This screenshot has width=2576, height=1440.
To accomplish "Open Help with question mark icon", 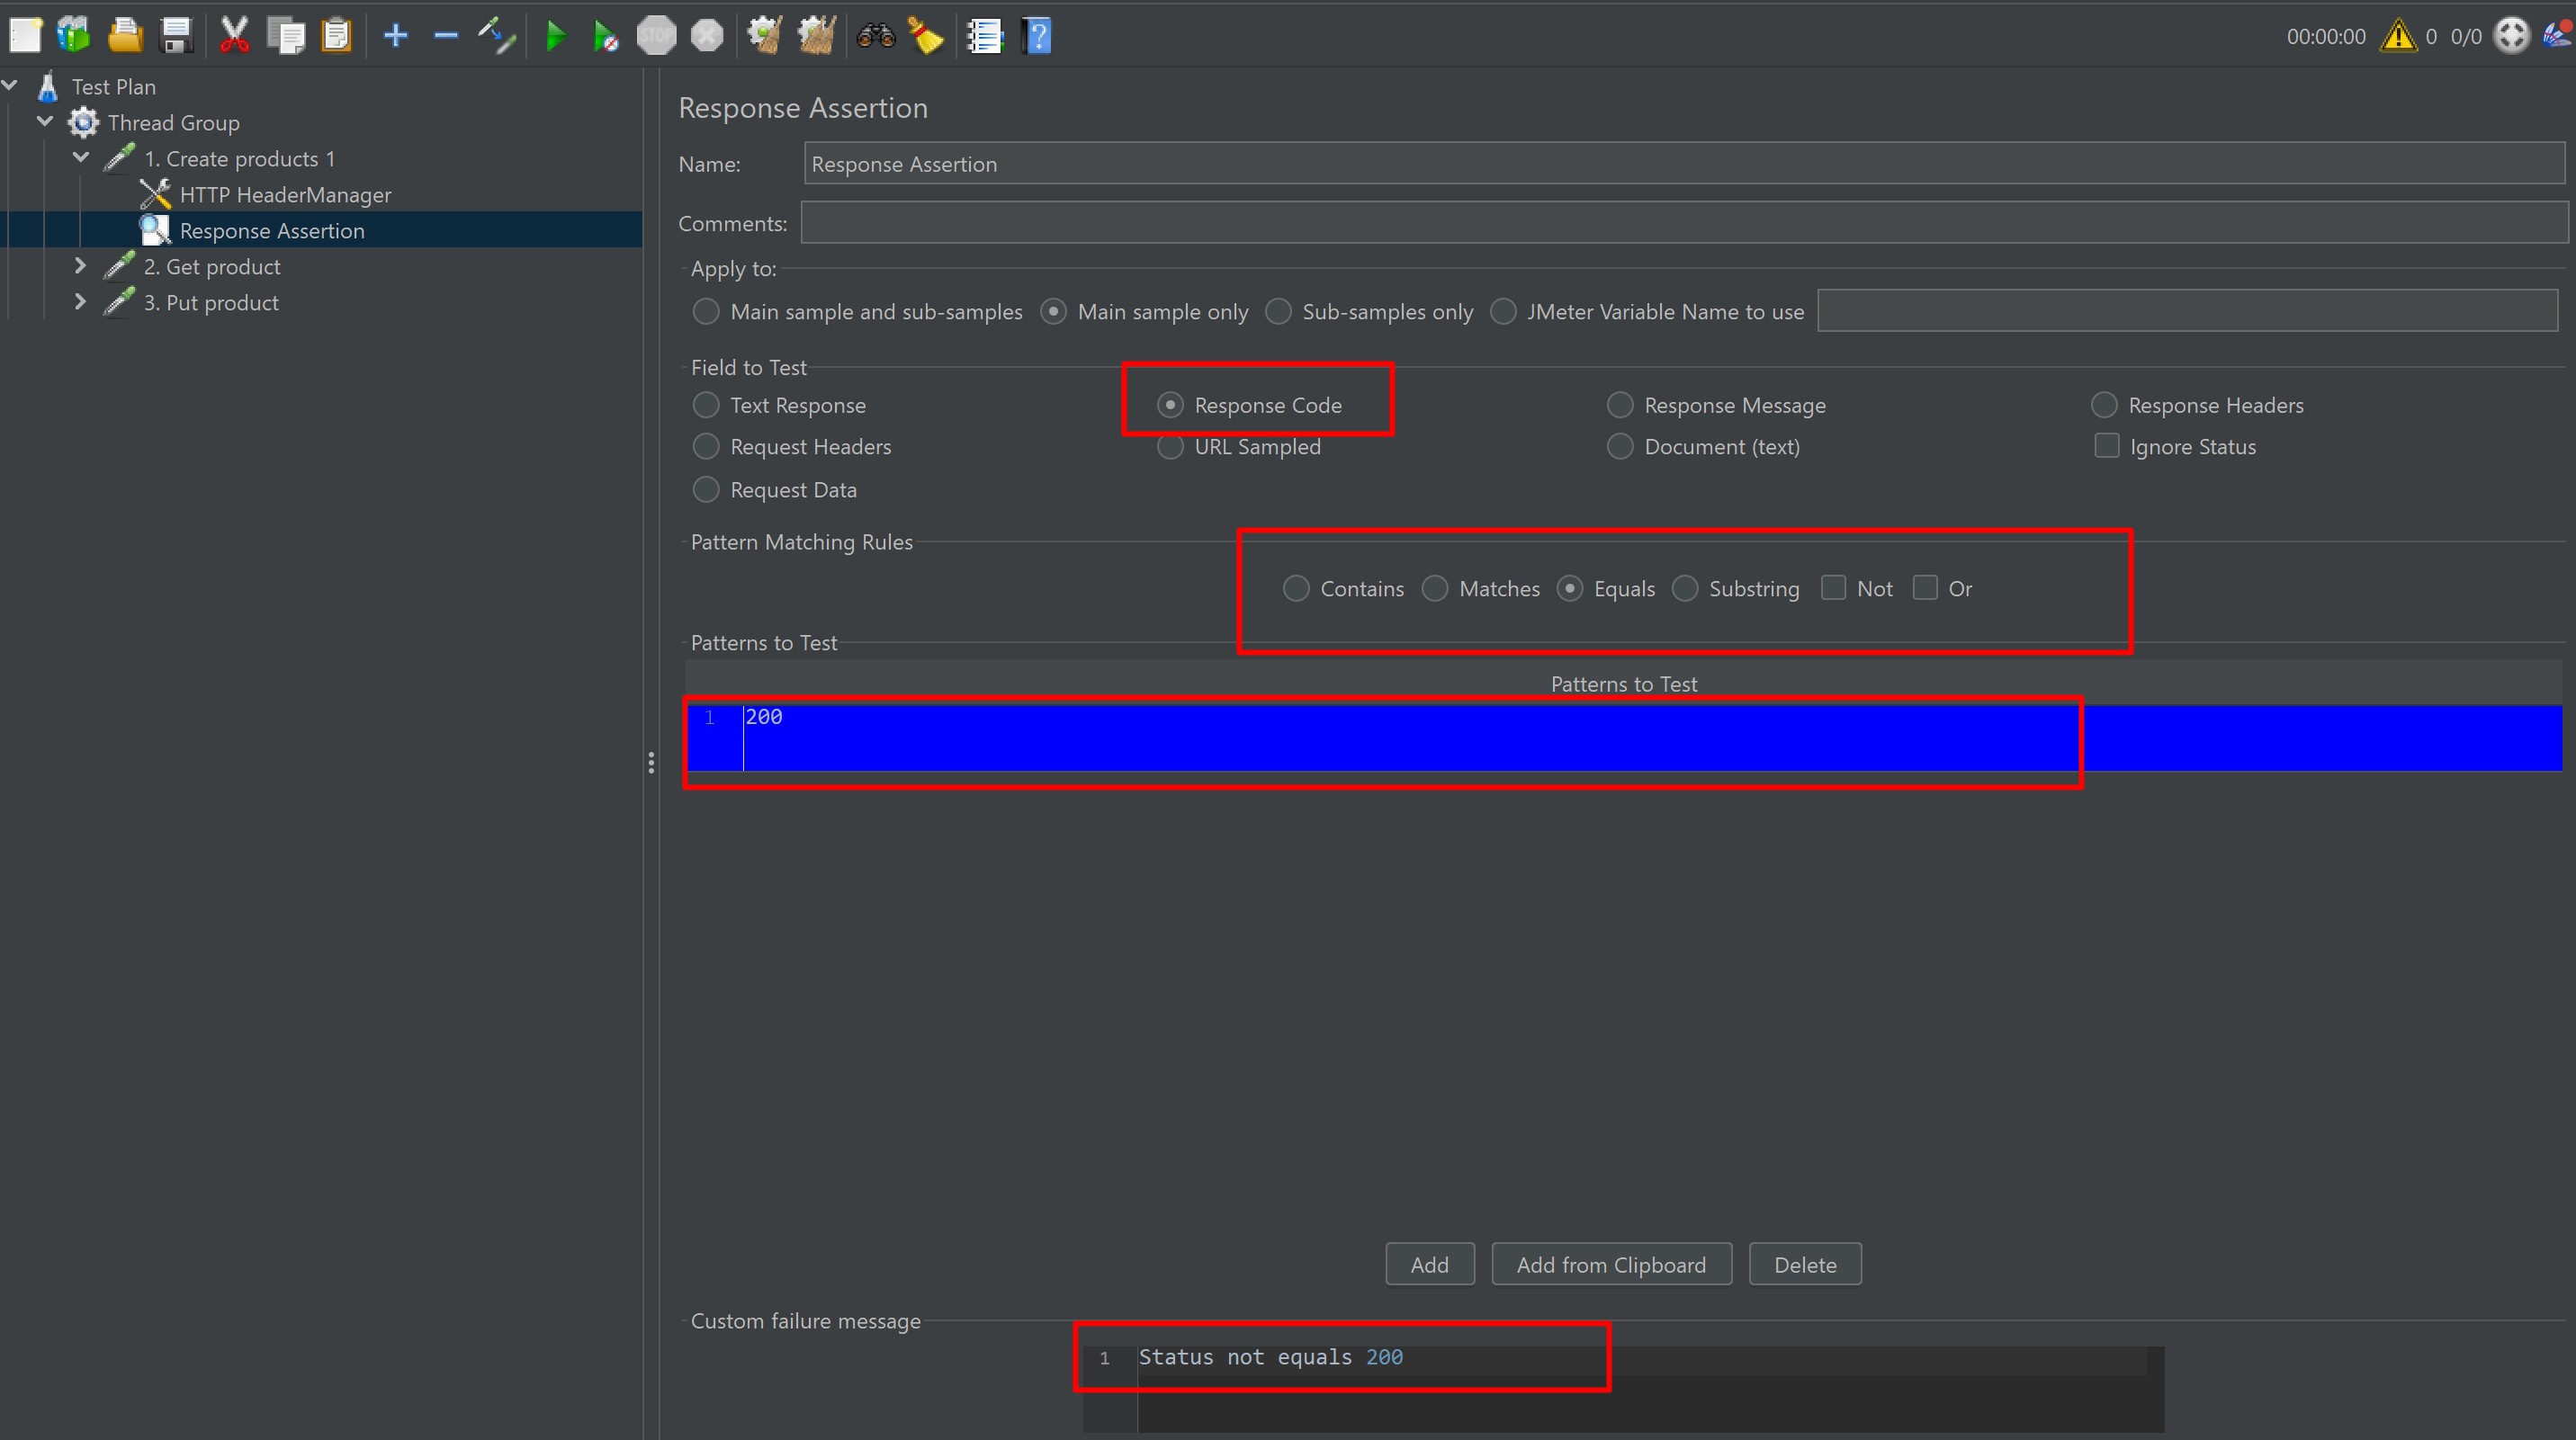I will [1037, 37].
